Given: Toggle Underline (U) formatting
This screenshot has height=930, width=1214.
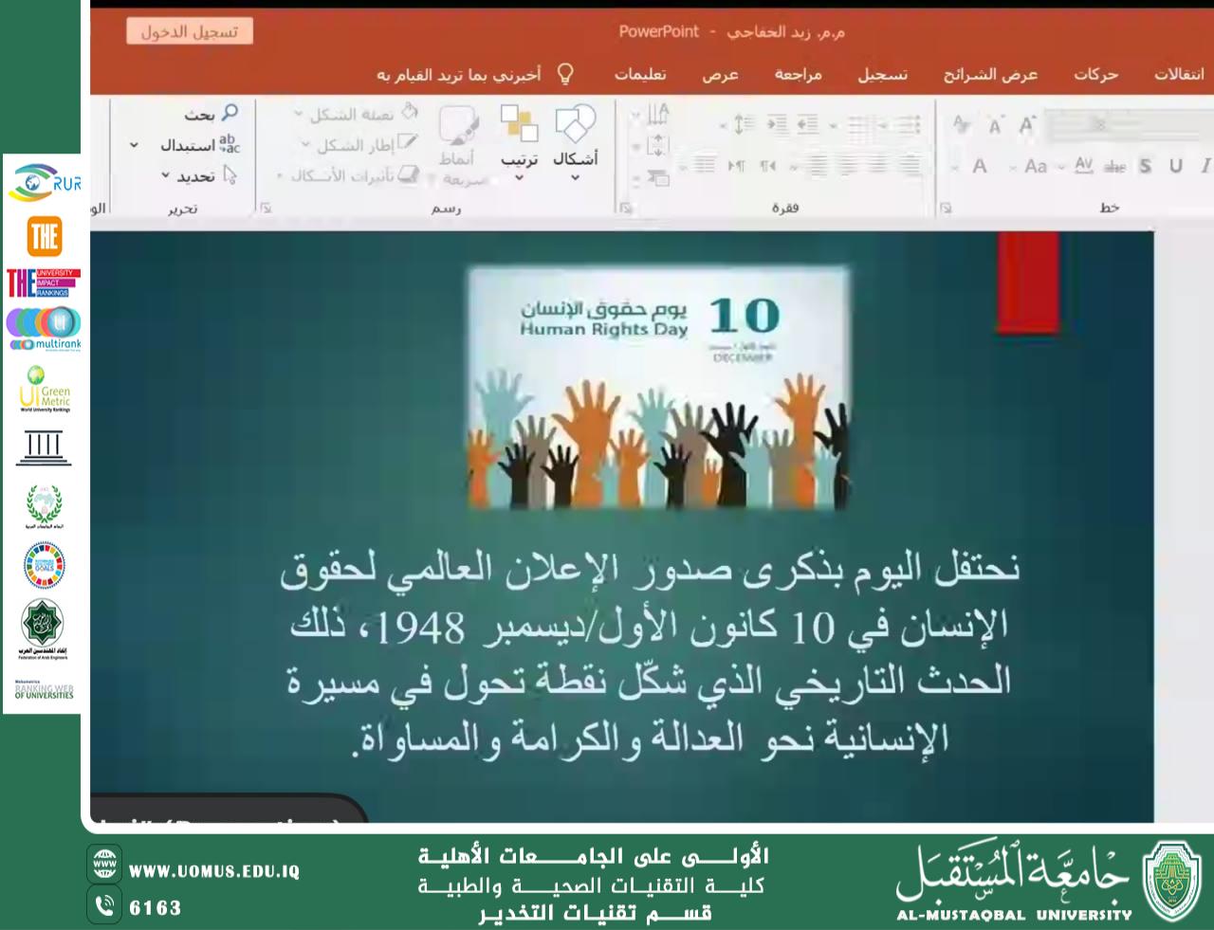Looking at the screenshot, I should click(1176, 166).
